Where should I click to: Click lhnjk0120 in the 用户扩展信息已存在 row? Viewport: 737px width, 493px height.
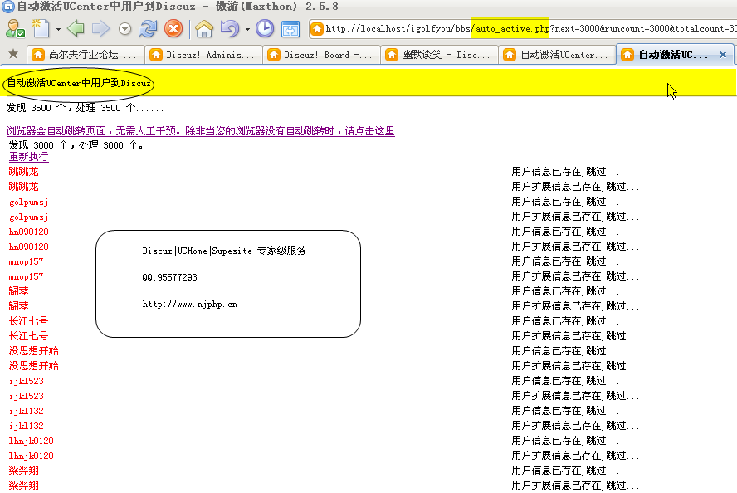[x=31, y=456]
